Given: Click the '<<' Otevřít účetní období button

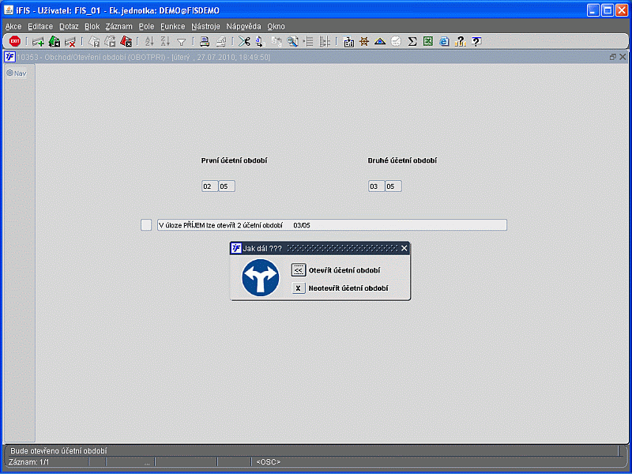Looking at the screenshot, I should click(298, 270).
